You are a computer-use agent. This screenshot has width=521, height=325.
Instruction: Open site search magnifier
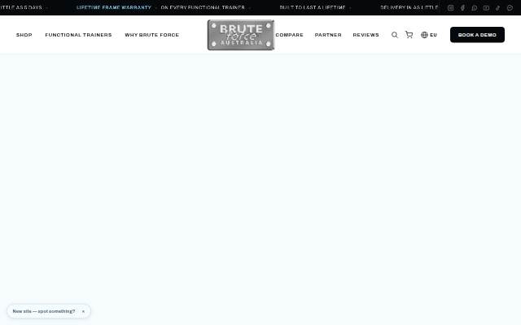394,35
